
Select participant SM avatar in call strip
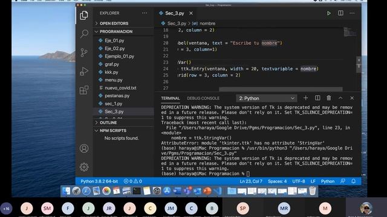tap(47, 209)
